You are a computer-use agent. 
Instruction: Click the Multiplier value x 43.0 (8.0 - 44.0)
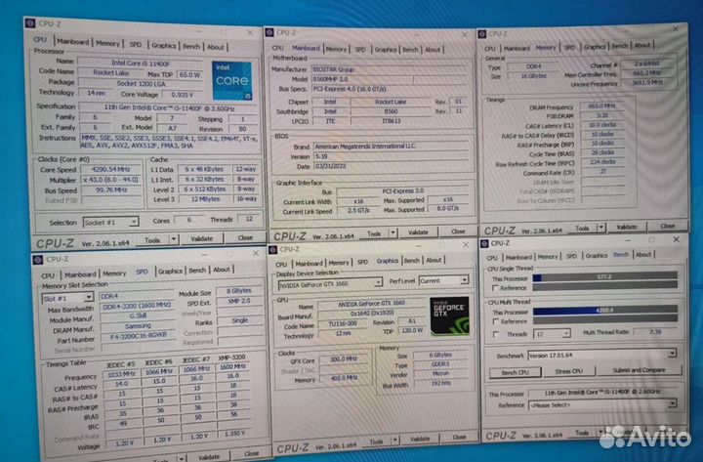click(110, 180)
